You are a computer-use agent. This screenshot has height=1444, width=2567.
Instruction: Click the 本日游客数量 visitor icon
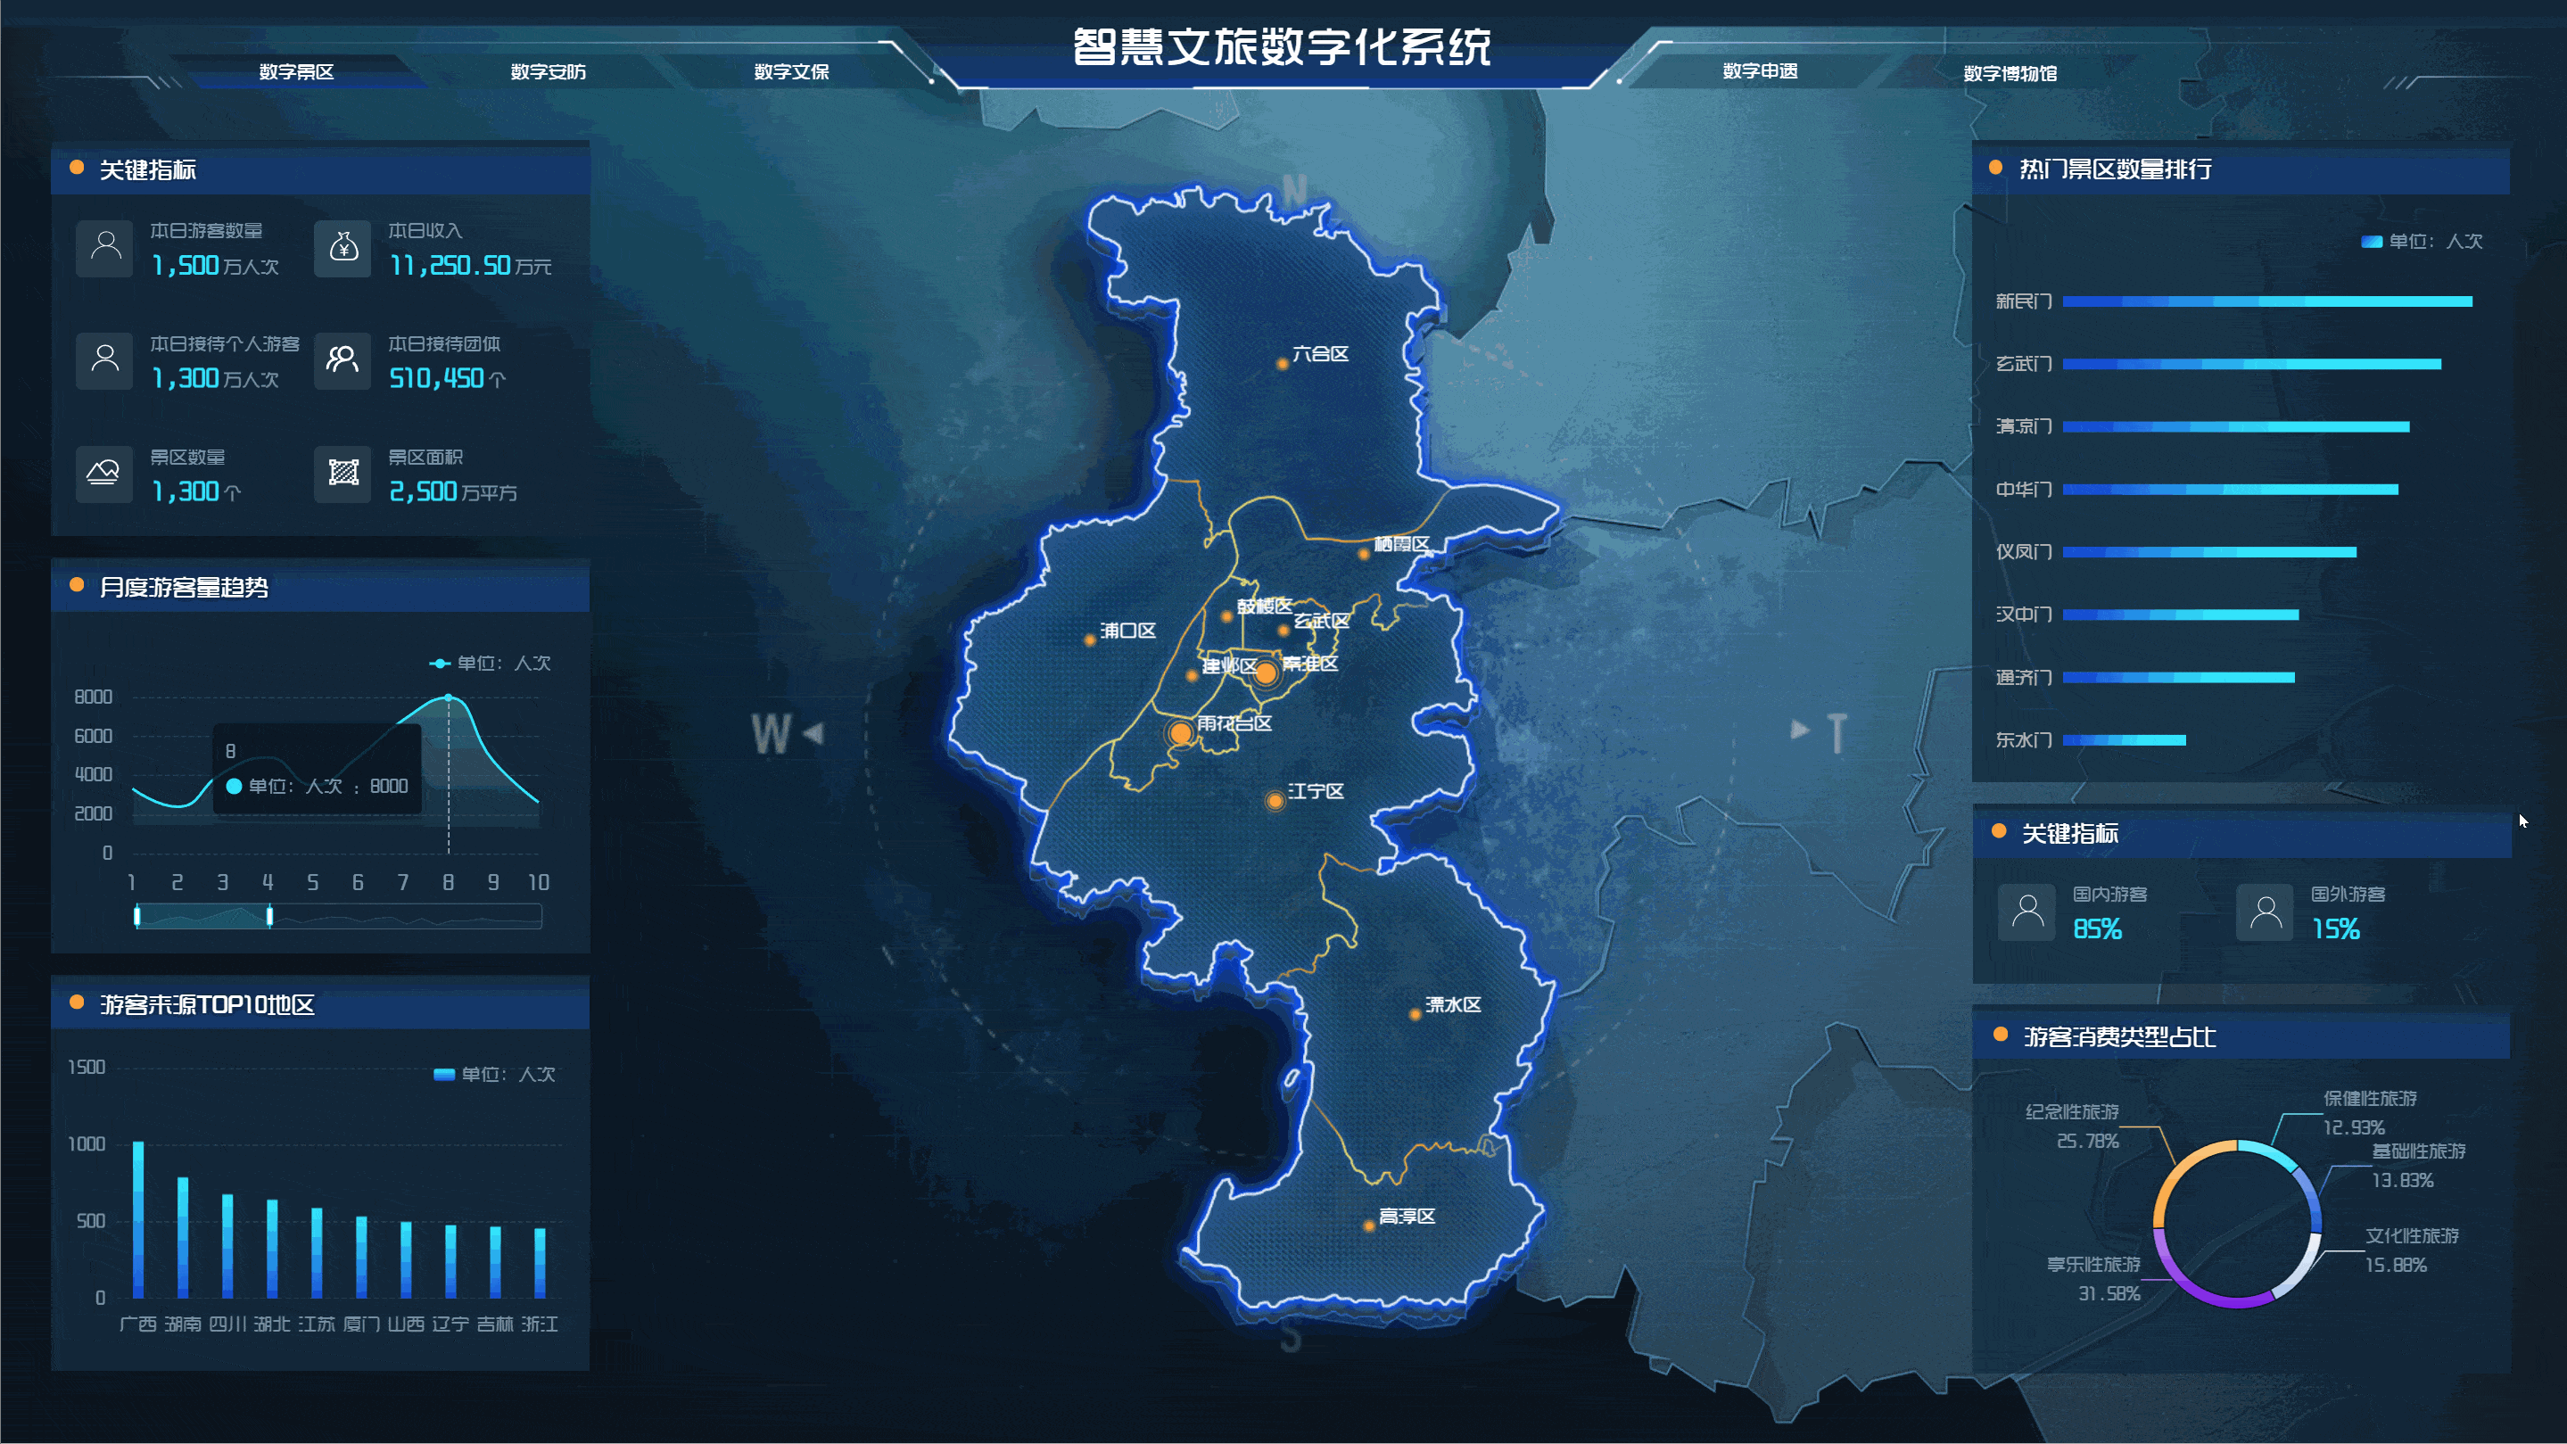[103, 248]
